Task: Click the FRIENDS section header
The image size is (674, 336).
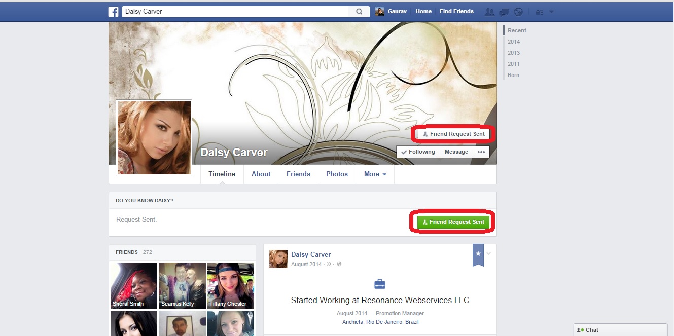Action: tap(127, 252)
